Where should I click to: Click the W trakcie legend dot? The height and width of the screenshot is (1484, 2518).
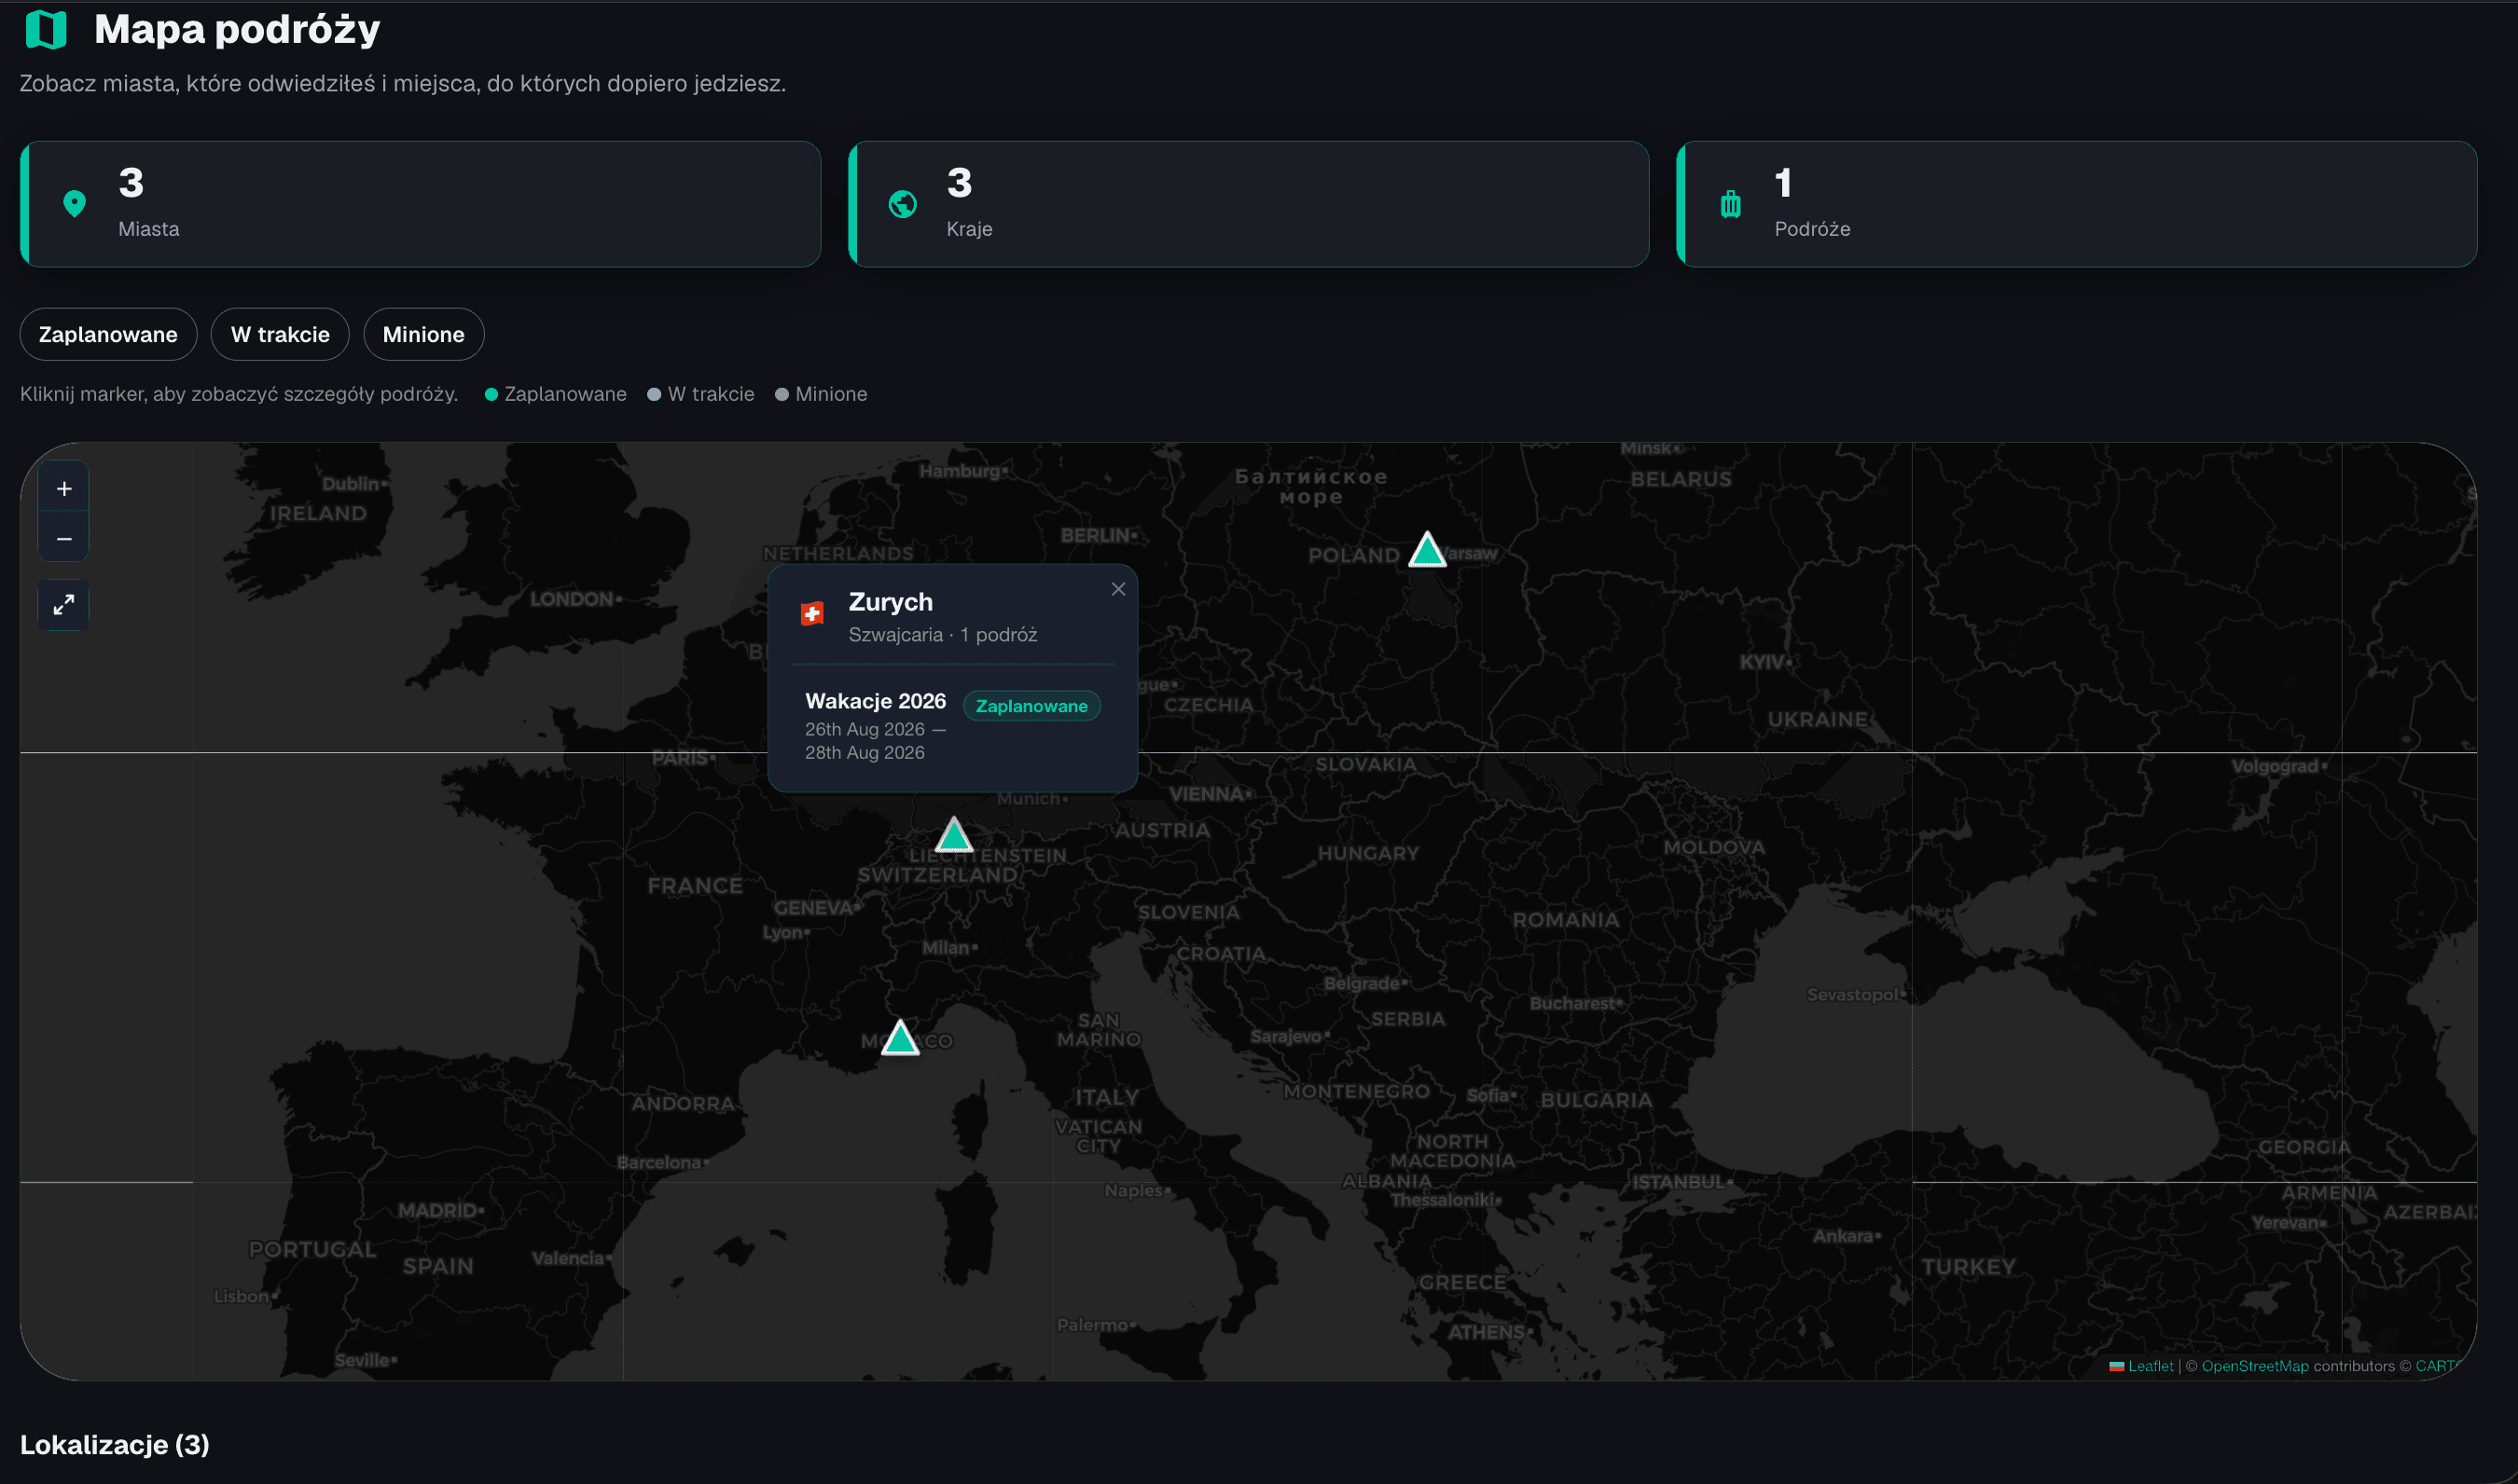(655, 394)
